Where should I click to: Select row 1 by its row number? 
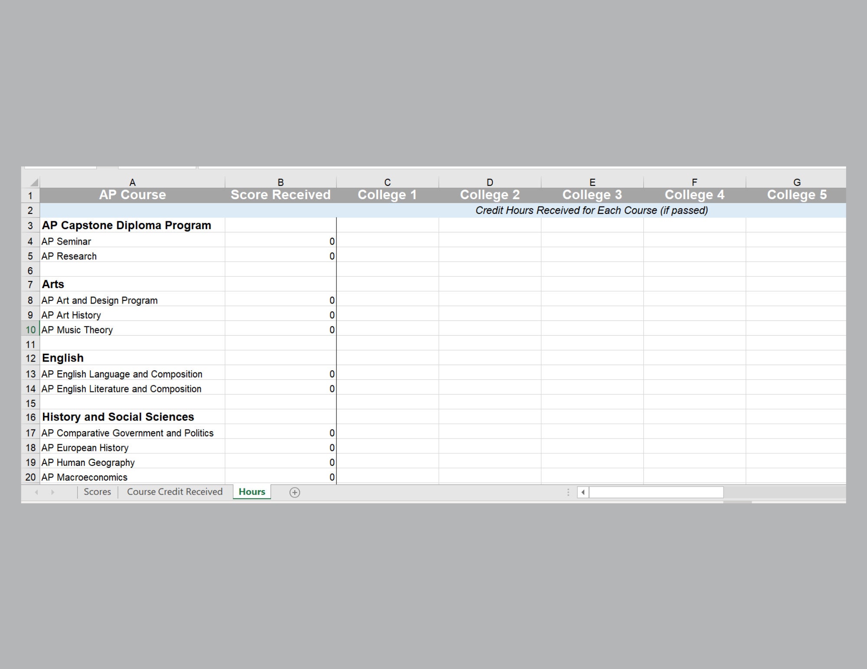click(x=30, y=195)
